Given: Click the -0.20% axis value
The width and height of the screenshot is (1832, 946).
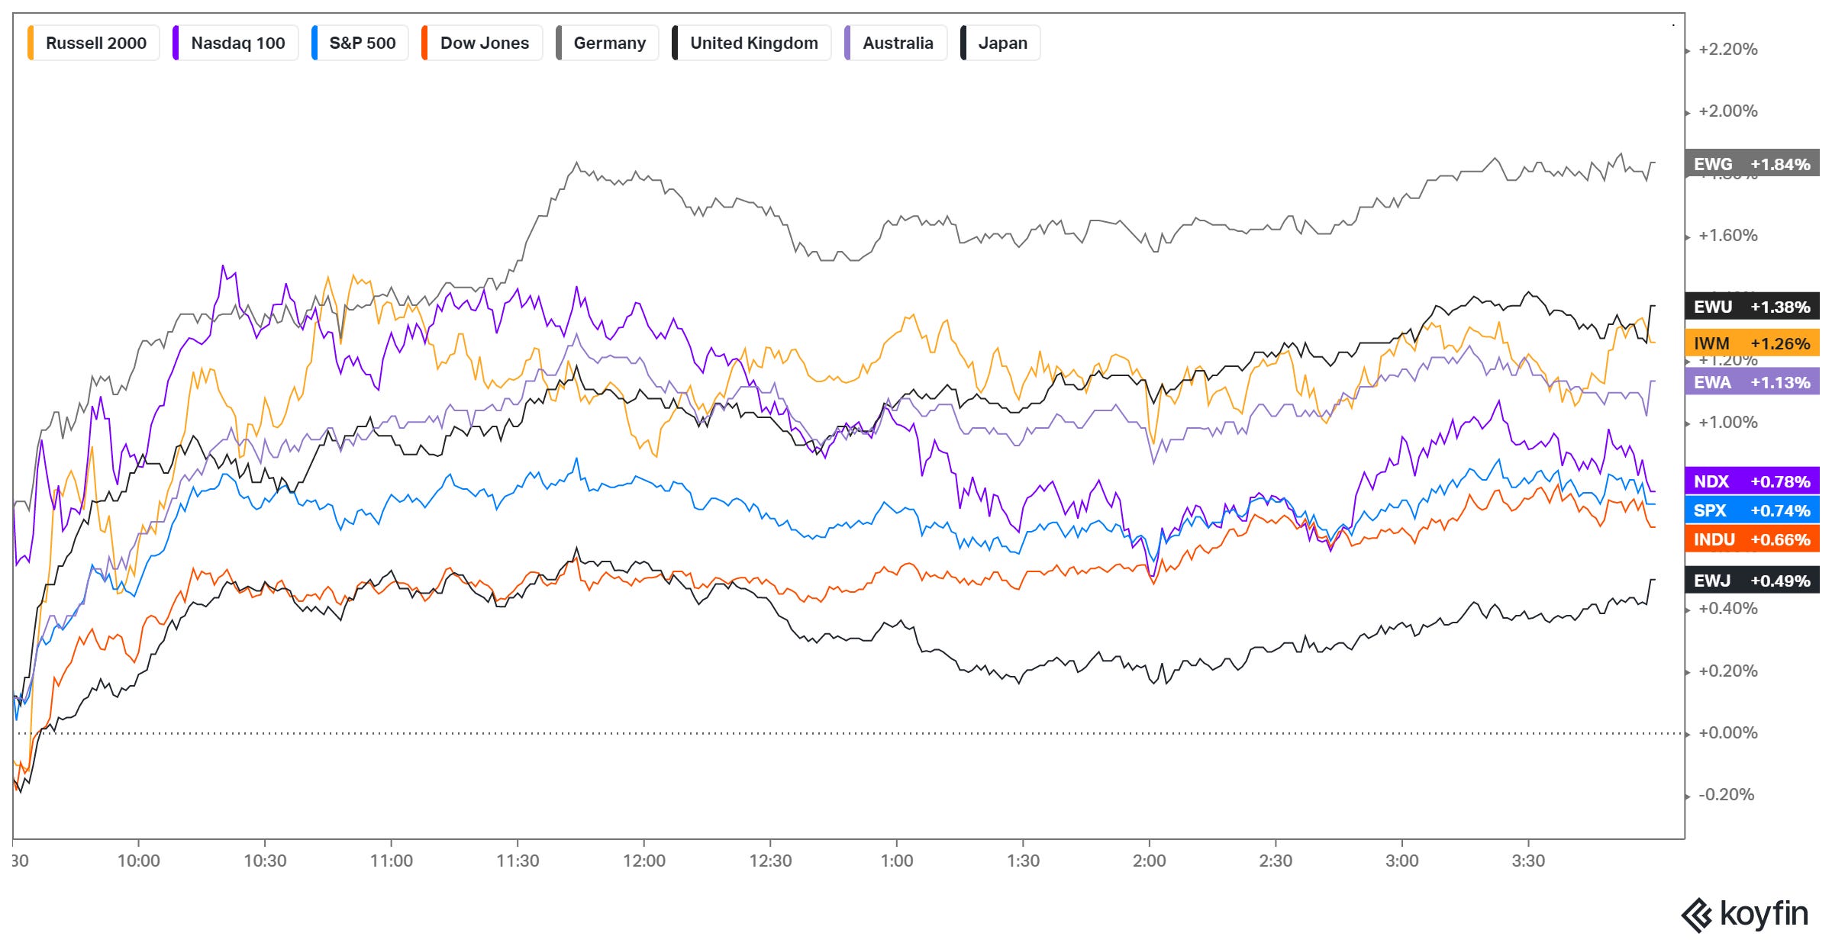Looking at the screenshot, I should [1727, 795].
